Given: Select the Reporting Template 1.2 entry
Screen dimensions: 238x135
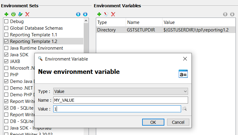Looking at the screenshot, I should point(33,41).
